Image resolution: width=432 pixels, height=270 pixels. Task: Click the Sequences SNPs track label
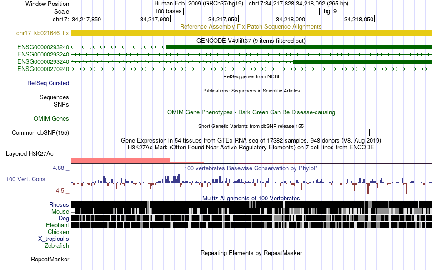(54, 101)
